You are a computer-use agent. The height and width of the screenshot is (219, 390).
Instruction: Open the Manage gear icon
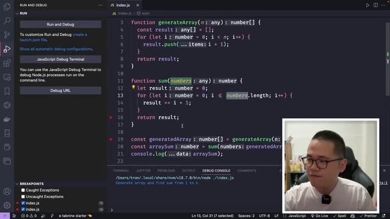point(7,205)
